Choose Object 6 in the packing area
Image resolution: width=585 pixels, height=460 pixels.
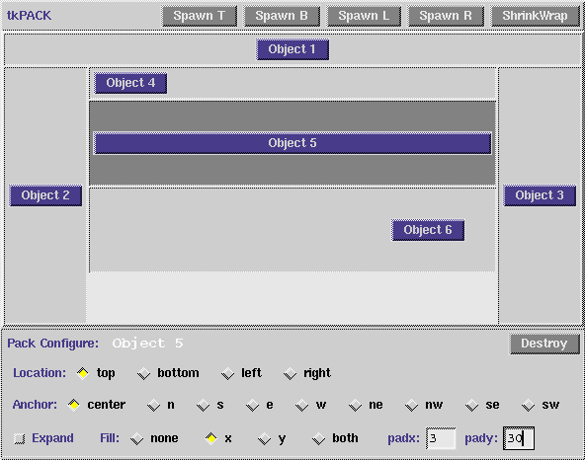pos(428,230)
